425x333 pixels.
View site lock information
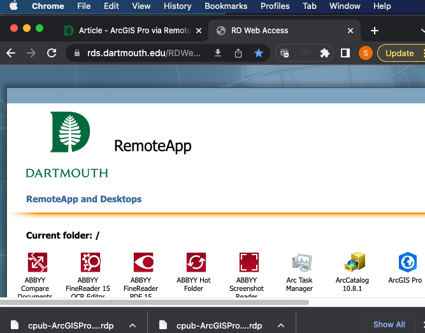pyautogui.click(x=77, y=53)
